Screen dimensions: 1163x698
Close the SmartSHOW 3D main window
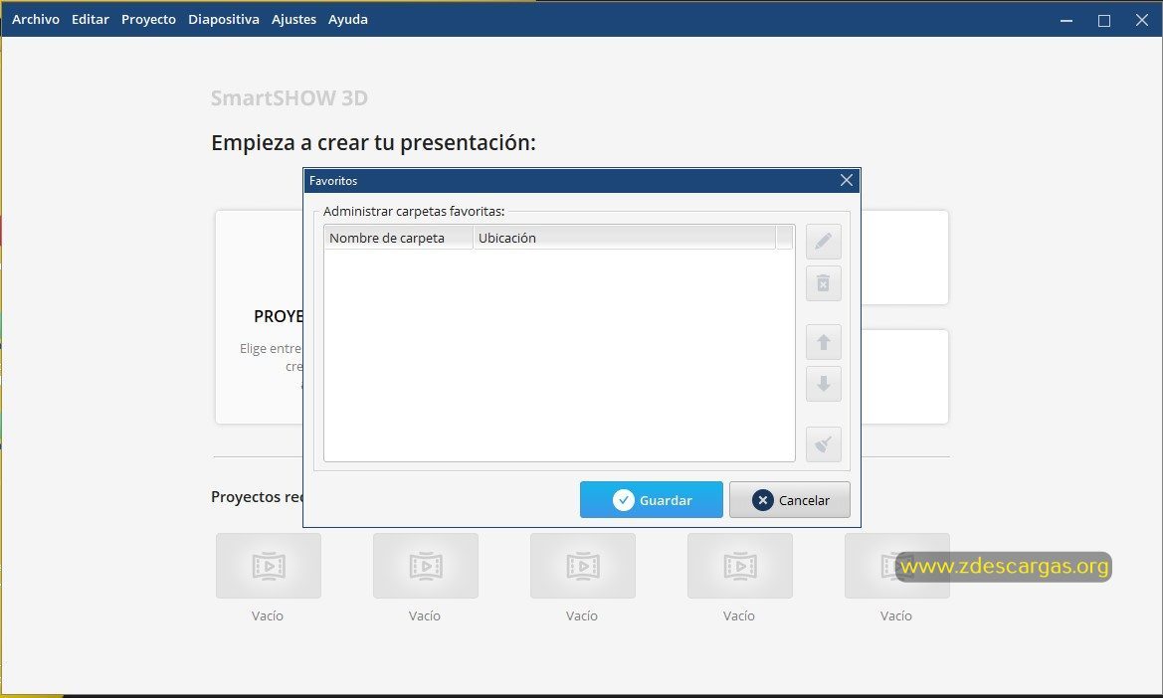click(x=1142, y=20)
